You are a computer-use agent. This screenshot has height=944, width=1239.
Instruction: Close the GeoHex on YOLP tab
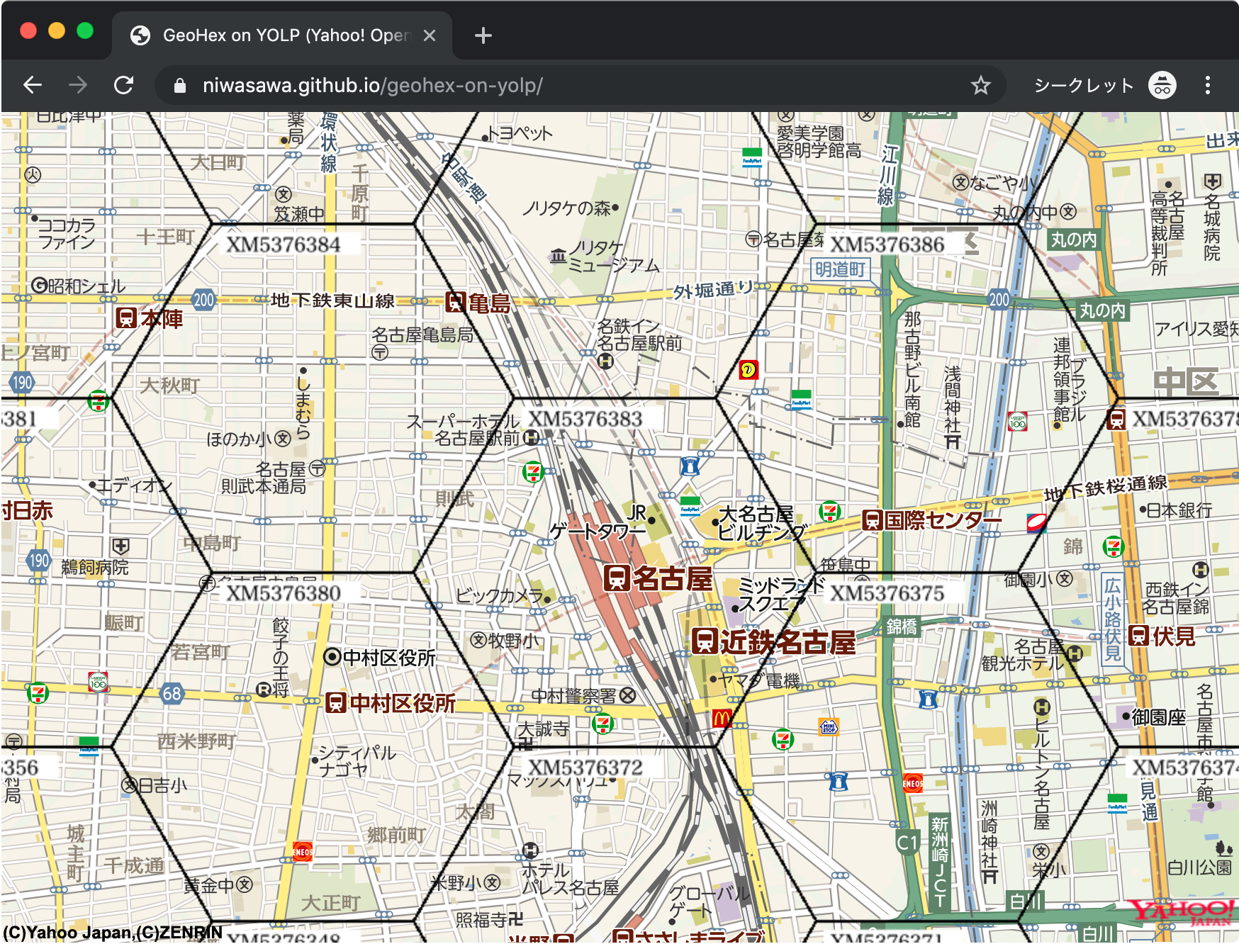point(430,35)
